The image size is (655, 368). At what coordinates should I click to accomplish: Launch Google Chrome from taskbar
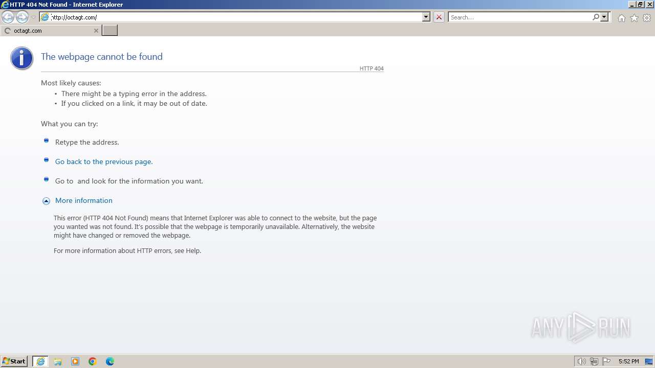click(93, 361)
